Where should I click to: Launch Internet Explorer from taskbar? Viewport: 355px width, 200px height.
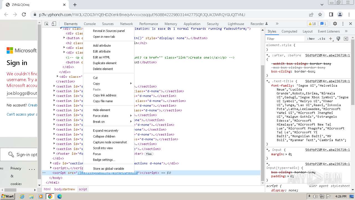22,196
